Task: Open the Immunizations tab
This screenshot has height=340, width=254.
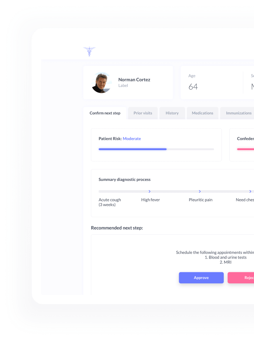Action: pyautogui.click(x=237, y=113)
